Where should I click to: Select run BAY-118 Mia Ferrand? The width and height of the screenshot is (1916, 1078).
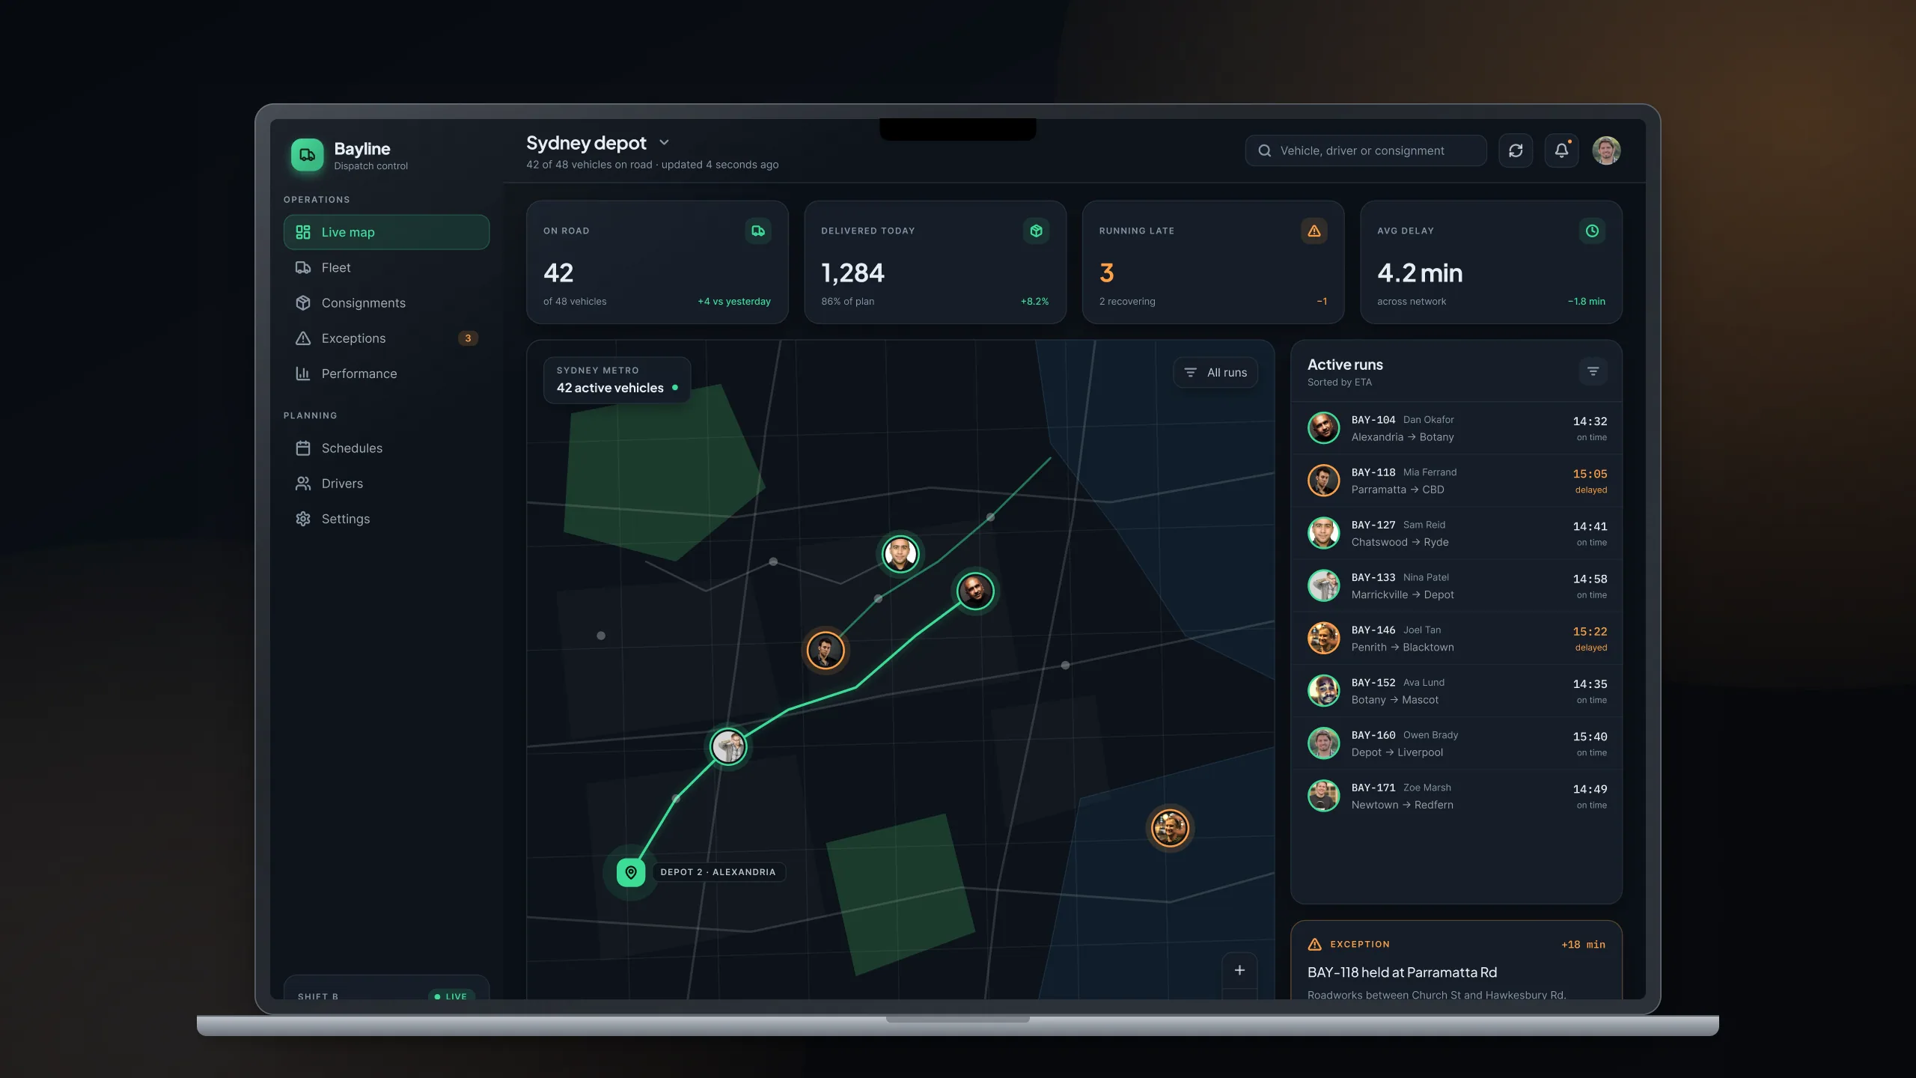click(1456, 481)
